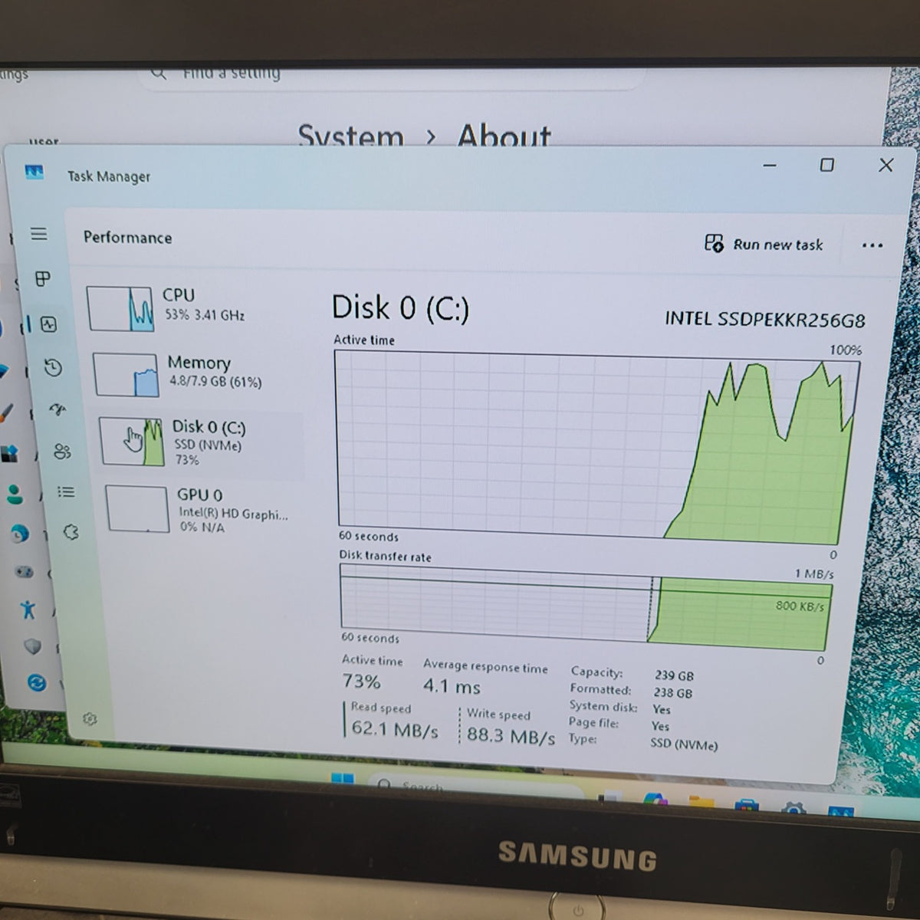Open Privacy & security shield icon in Settings
The height and width of the screenshot is (920, 920).
click(x=32, y=646)
